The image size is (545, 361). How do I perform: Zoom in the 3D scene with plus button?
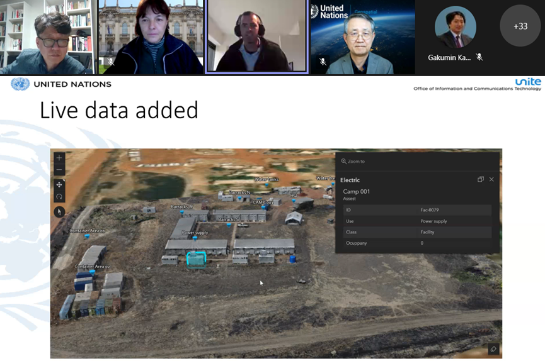point(59,158)
